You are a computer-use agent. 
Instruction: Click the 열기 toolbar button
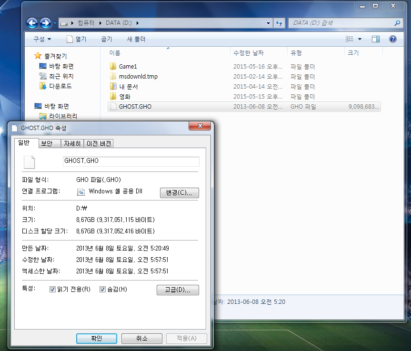pyautogui.click(x=76, y=39)
